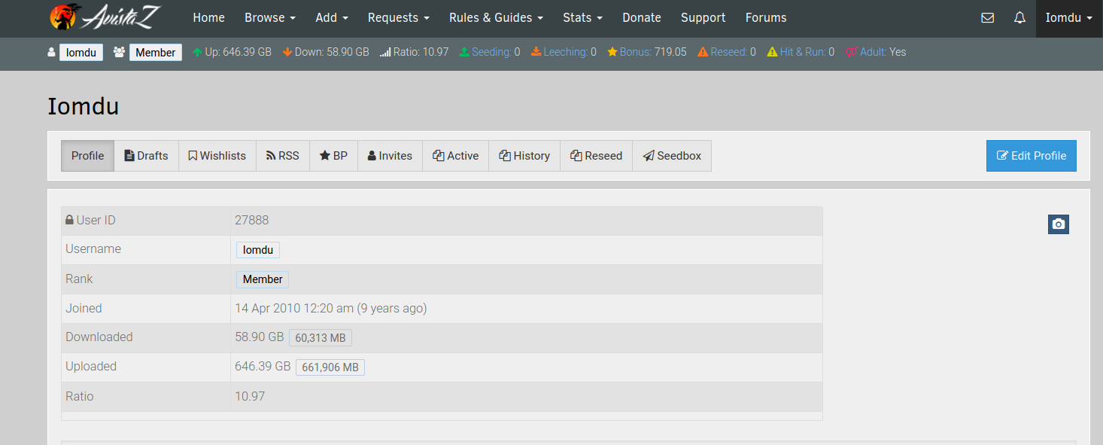The width and height of the screenshot is (1103, 445).
Task: Click the Ratio value 10.97 in table
Action: pyautogui.click(x=250, y=396)
